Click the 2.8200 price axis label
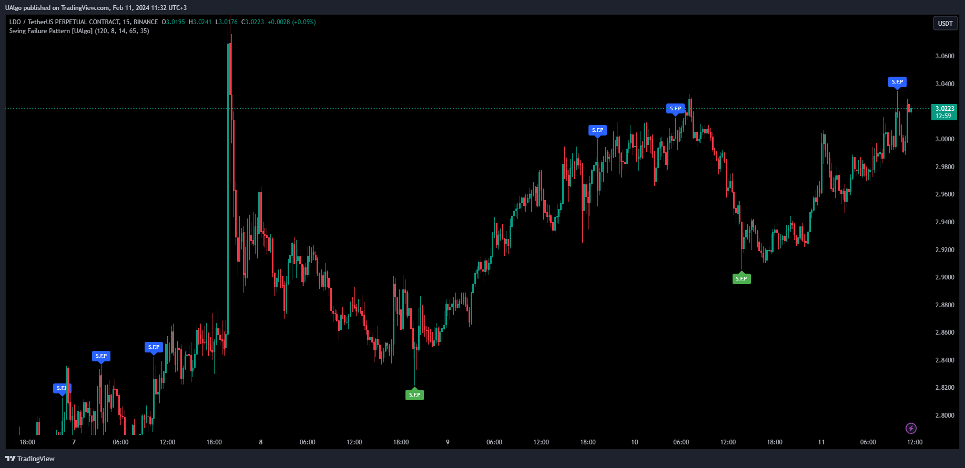 tap(944, 388)
